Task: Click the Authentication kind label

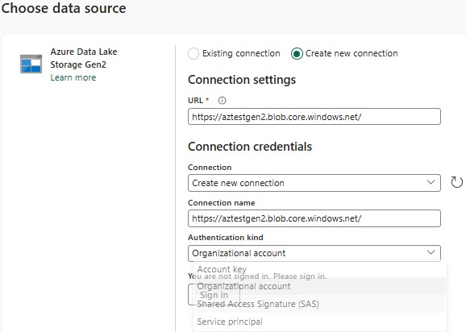Action: [x=226, y=237]
